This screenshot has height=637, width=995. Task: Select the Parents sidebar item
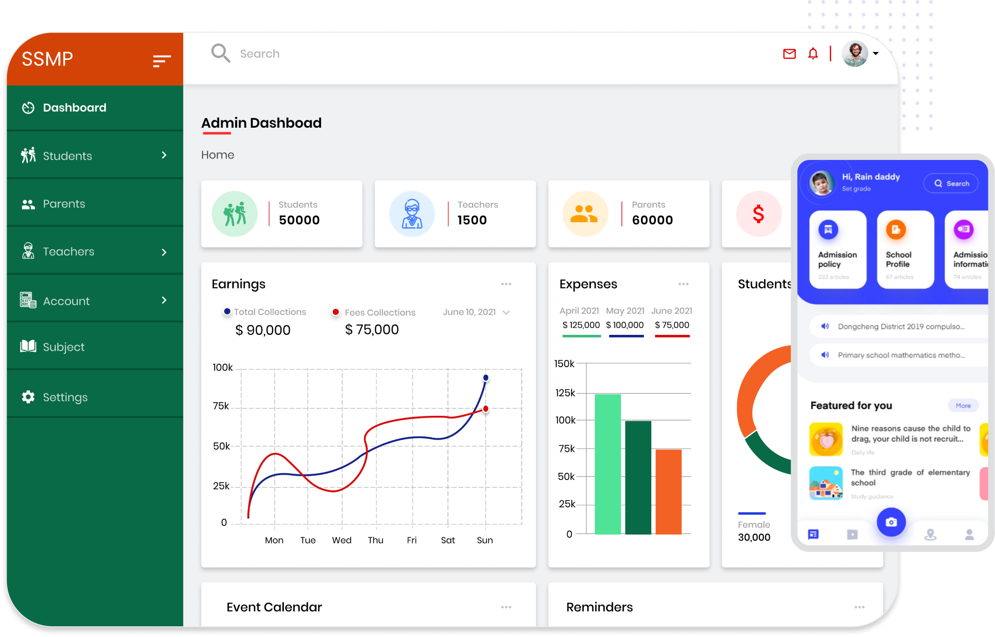[x=64, y=204]
